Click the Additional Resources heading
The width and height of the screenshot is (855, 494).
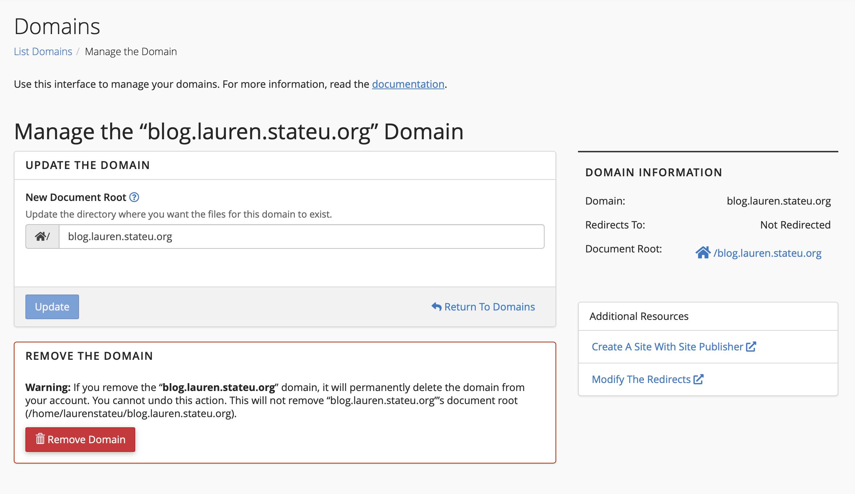pyautogui.click(x=639, y=316)
